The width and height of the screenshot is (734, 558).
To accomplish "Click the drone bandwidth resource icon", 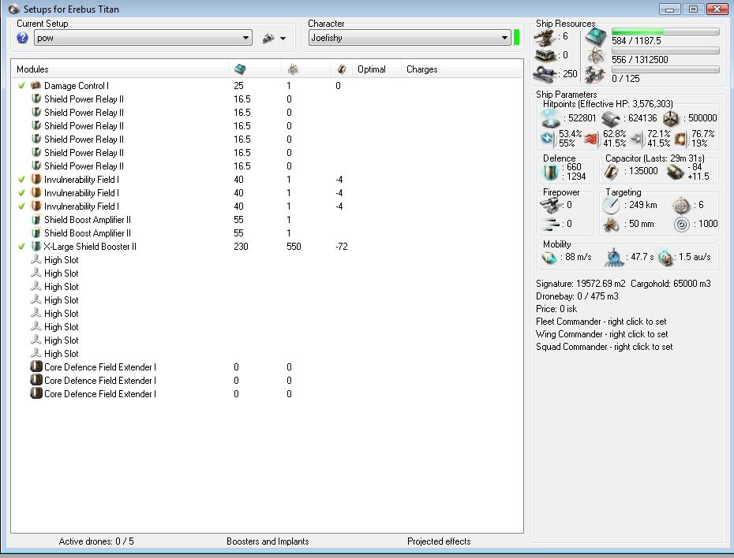I will tap(596, 75).
